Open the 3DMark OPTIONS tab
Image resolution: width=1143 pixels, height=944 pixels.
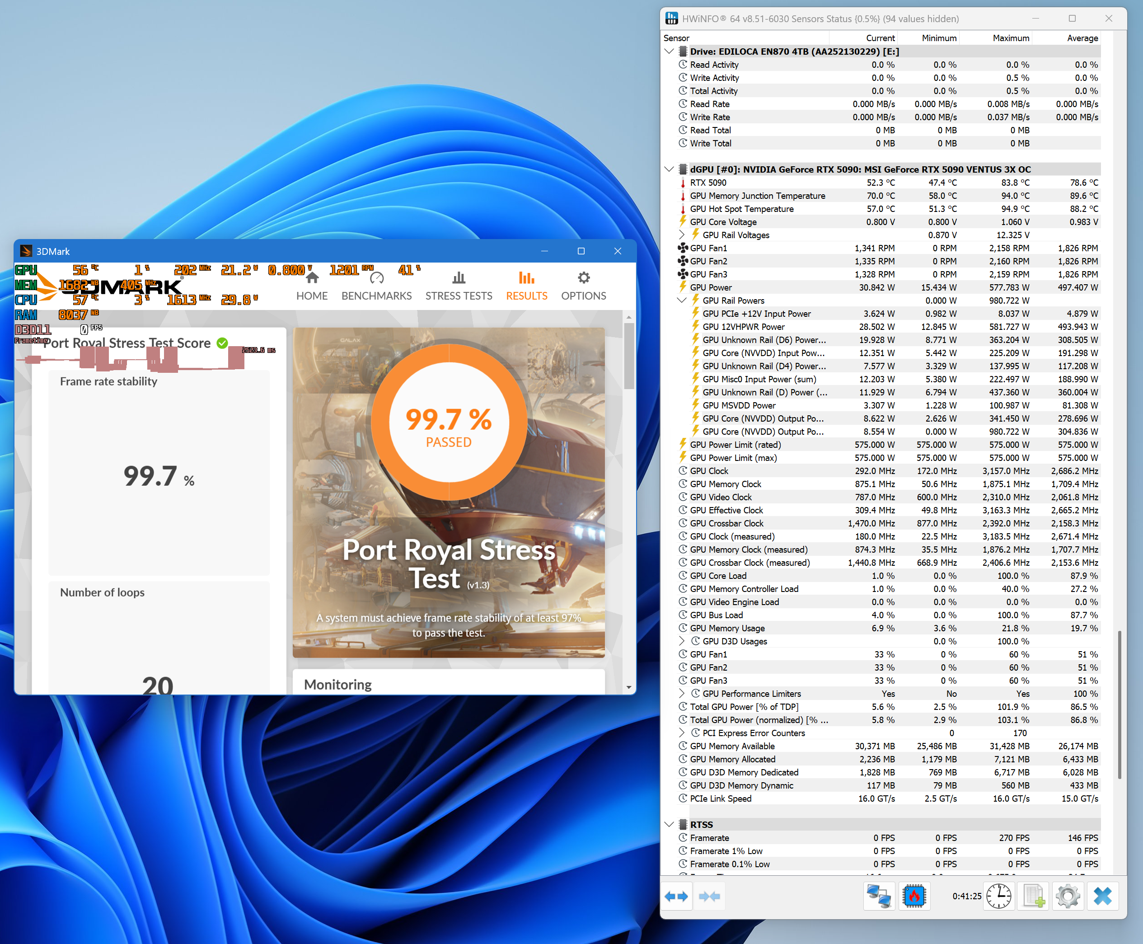click(x=584, y=286)
